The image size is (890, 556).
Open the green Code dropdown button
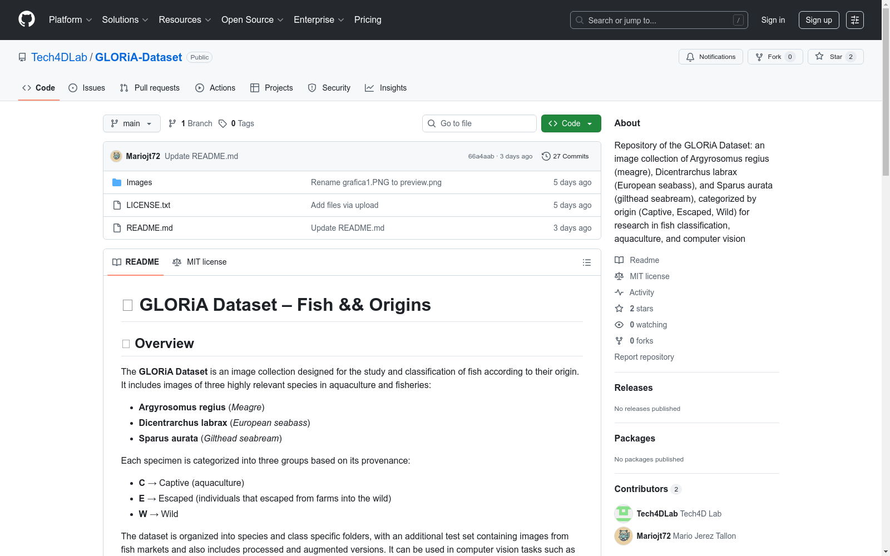click(571, 123)
